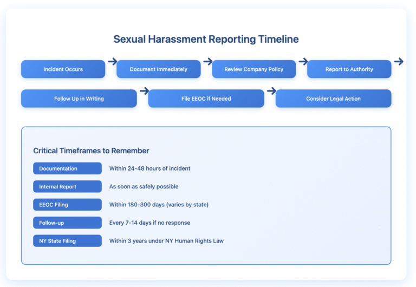Select the NY State Filing label

point(67,241)
